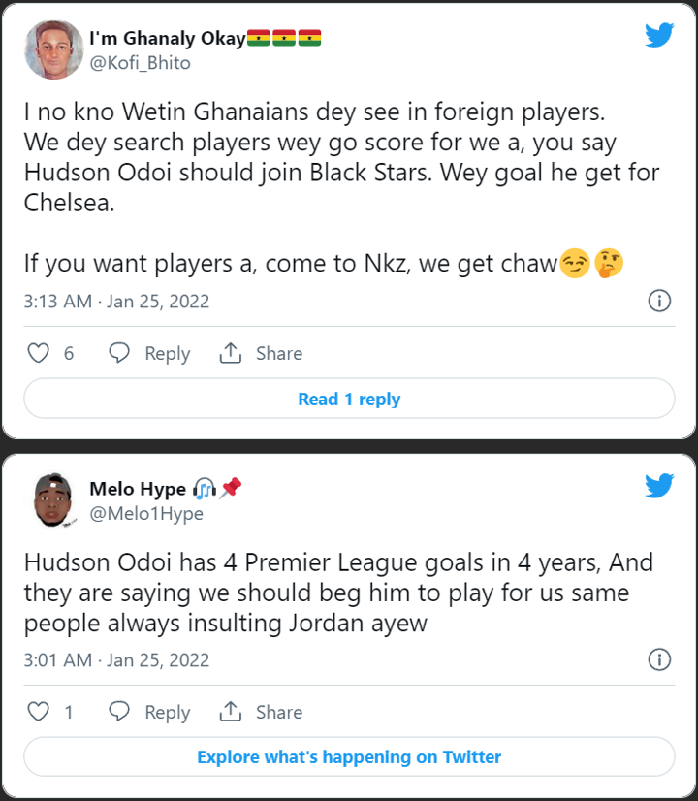This screenshot has height=801, width=698.
Task: Like the Kofi_Bhito tweet with heart icon
Action: [38, 353]
